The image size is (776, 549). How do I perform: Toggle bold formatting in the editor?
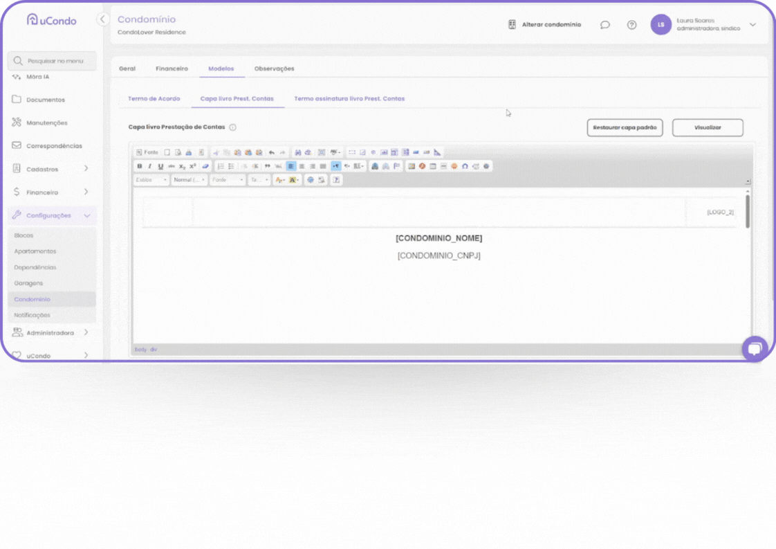[140, 166]
